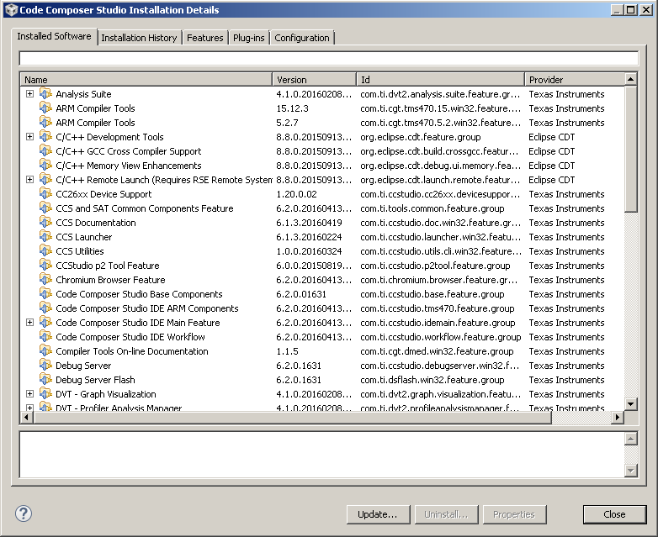Click the CC26xx Device Support icon
The height and width of the screenshot is (537, 658).
45,193
